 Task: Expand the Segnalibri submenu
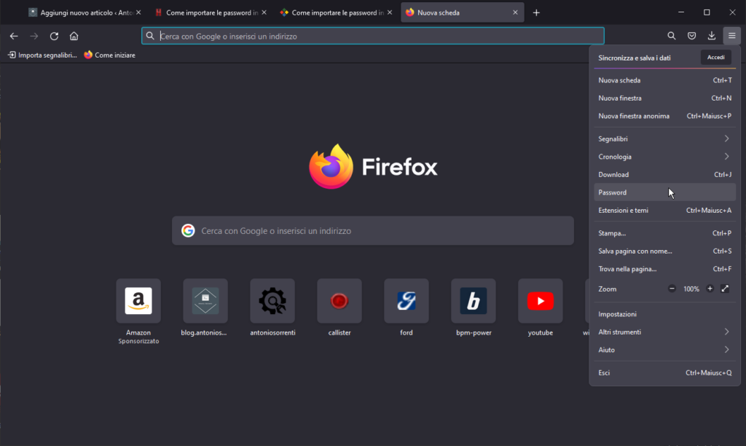[664, 138]
